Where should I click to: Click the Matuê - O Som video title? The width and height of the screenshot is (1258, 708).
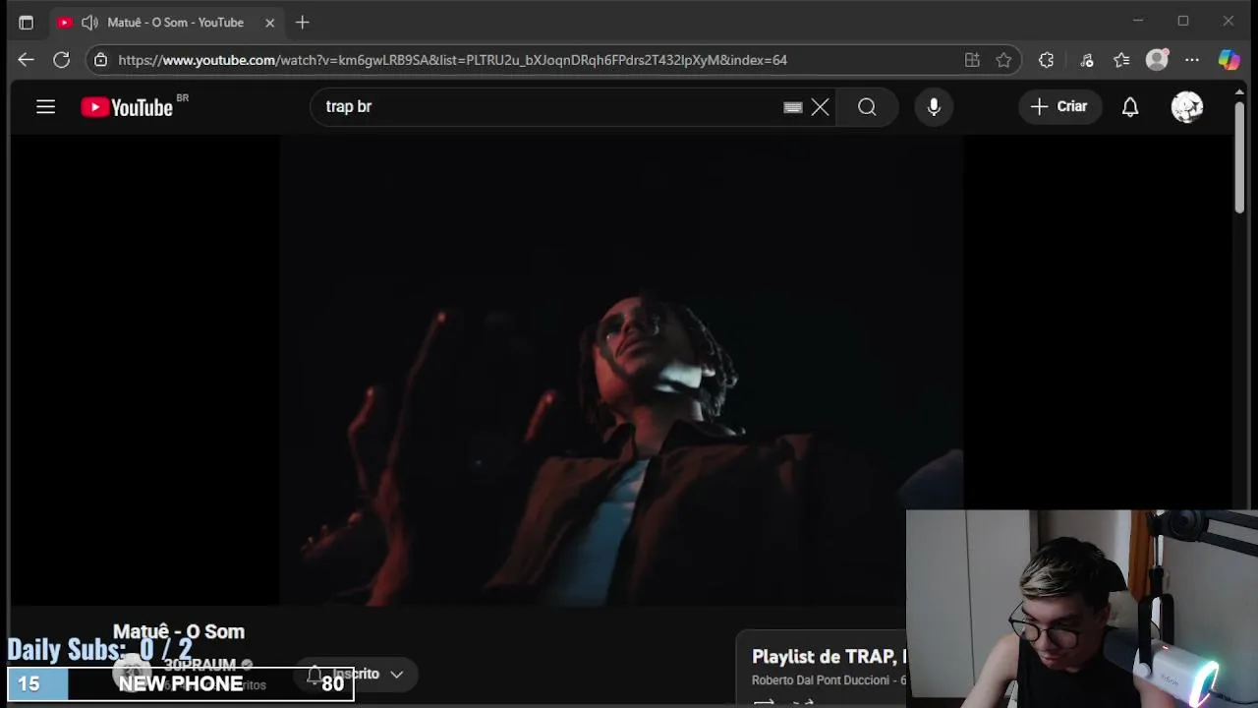[179, 631]
